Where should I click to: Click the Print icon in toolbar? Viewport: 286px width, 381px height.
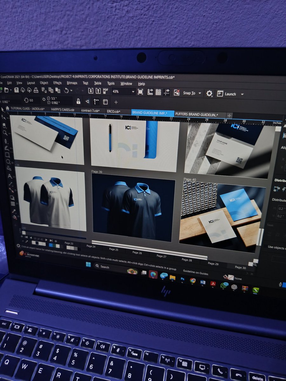(36, 90)
